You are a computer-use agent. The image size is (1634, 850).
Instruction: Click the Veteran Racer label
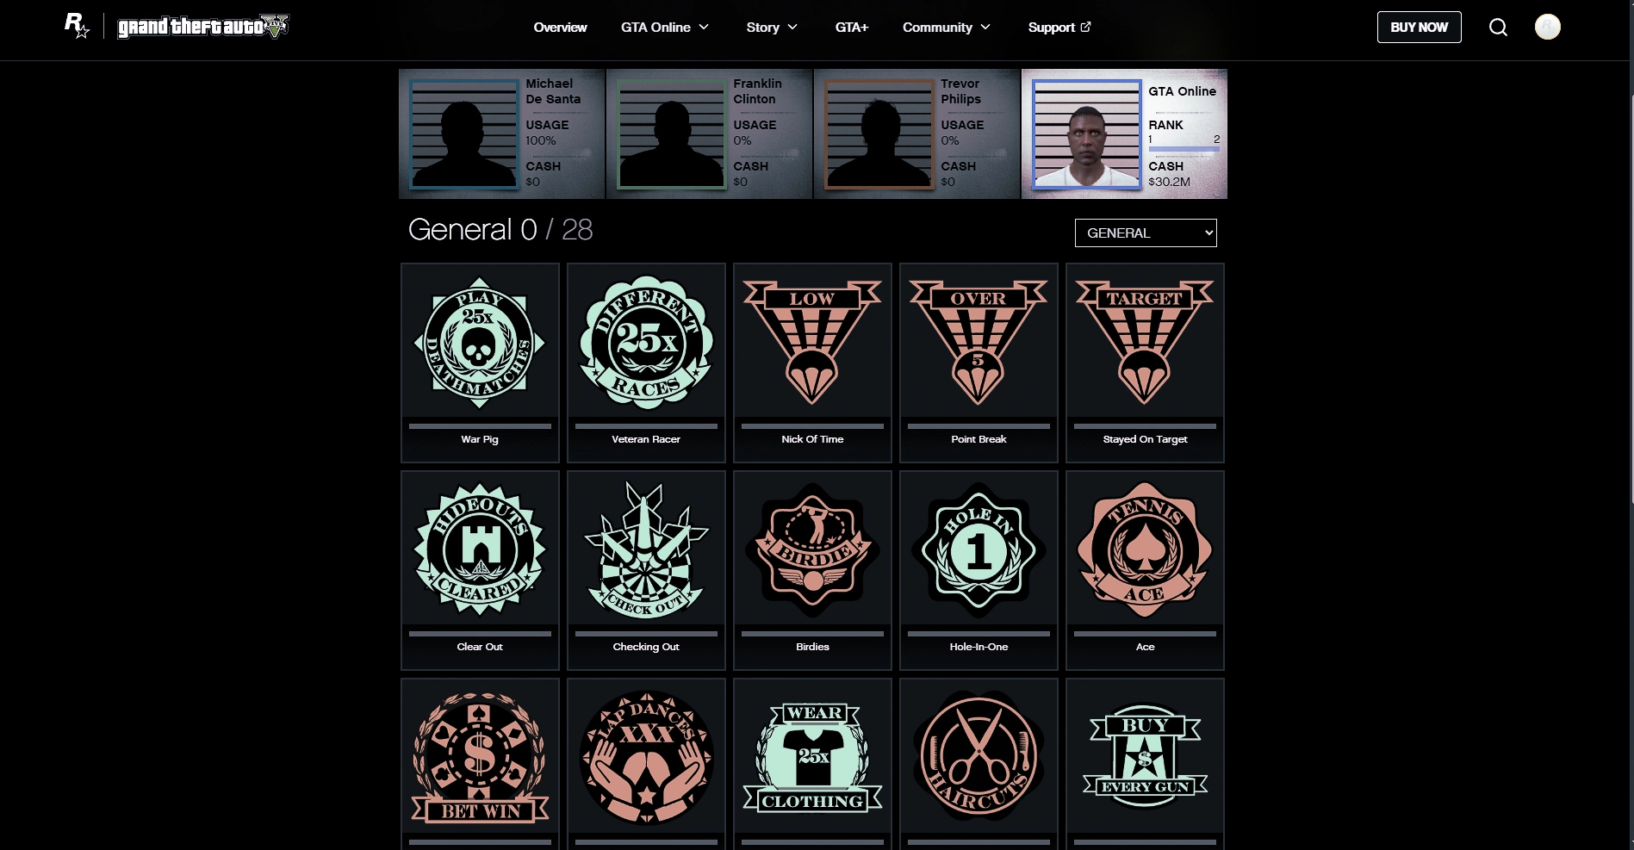click(646, 439)
